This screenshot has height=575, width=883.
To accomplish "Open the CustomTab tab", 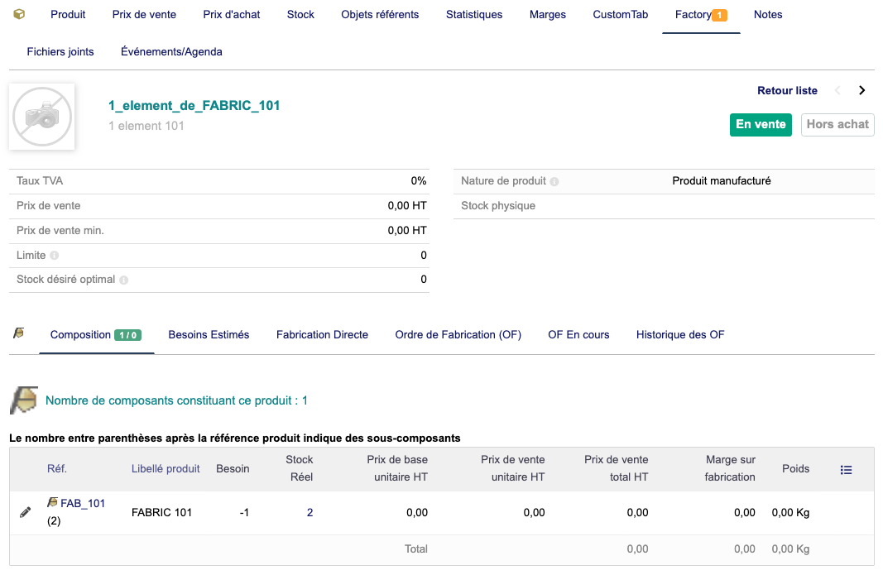I will 621,15.
